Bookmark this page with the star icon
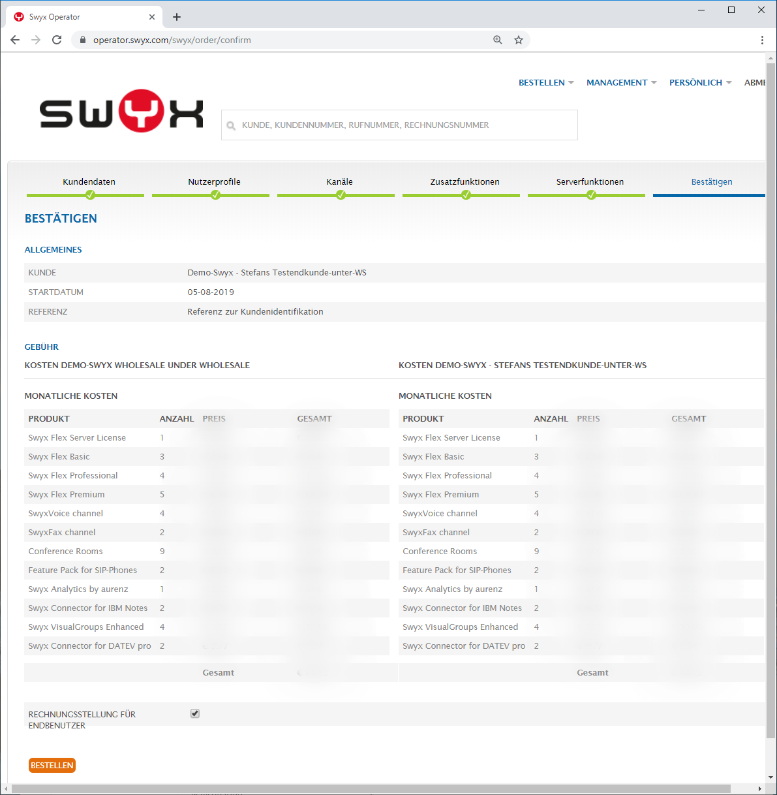The width and height of the screenshot is (777, 795). pos(519,40)
